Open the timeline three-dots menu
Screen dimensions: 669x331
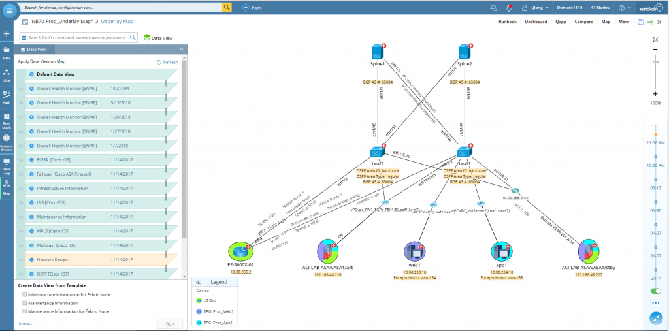tap(655, 303)
